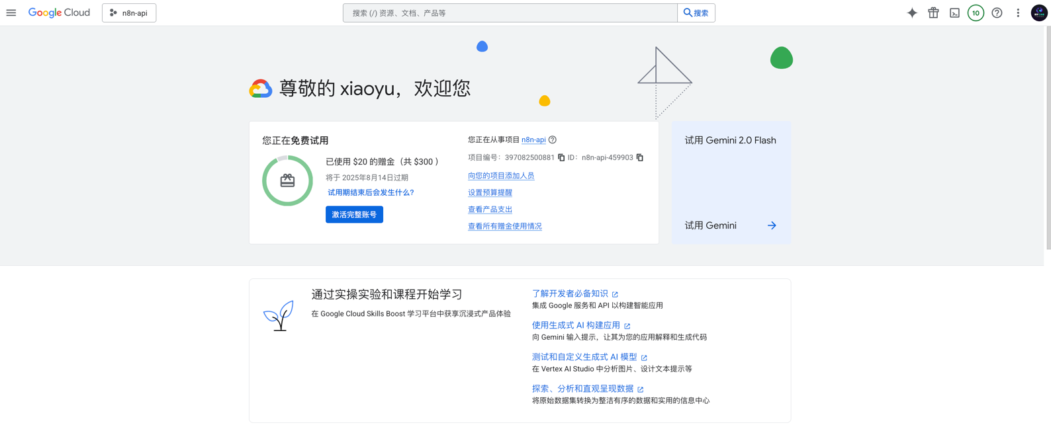Viewport: 1051px width, 427px height.
Task: Open the n8n-api project selector
Action: [129, 13]
